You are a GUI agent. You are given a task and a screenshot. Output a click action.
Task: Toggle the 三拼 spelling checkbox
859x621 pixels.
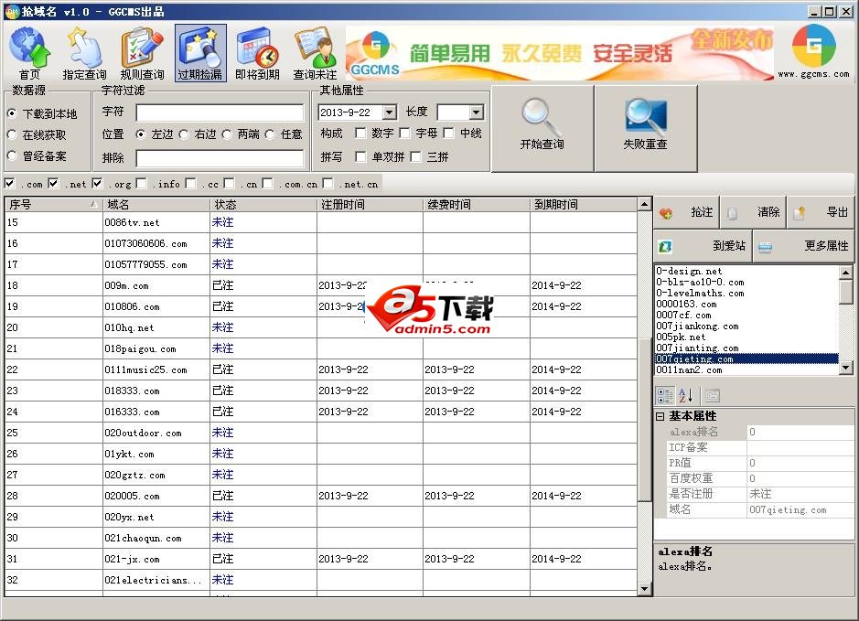coord(416,157)
